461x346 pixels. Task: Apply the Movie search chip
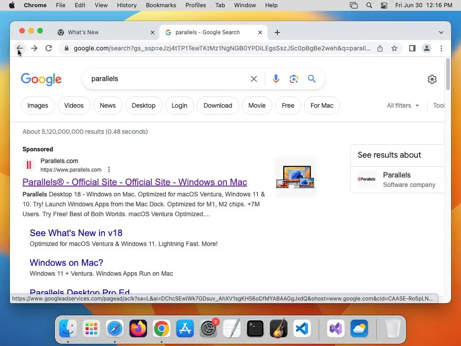click(257, 105)
